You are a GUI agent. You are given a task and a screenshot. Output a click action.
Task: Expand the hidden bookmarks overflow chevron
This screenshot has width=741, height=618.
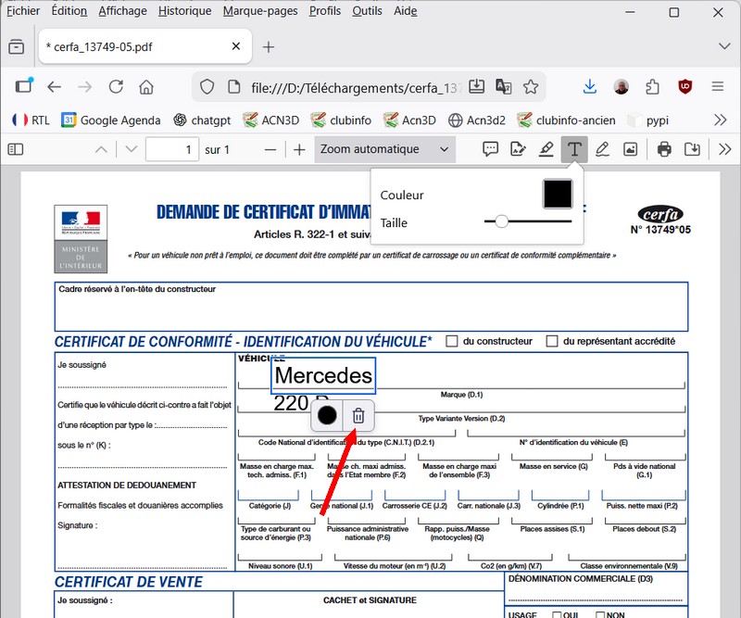(720, 120)
